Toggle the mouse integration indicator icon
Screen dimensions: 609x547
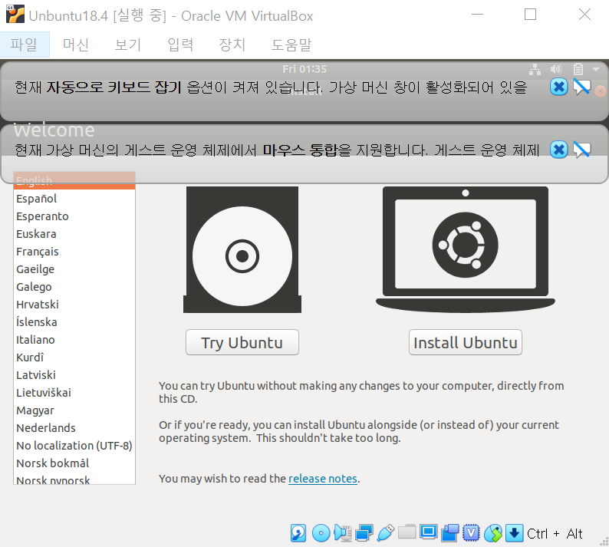(493, 533)
